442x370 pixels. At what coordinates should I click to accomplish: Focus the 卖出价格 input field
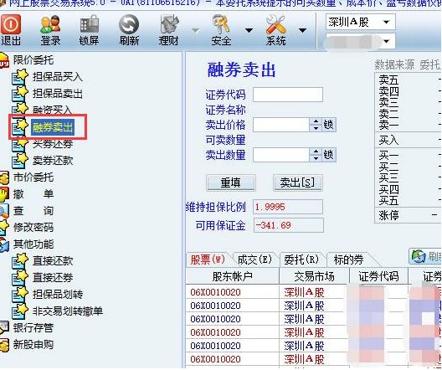(281, 125)
